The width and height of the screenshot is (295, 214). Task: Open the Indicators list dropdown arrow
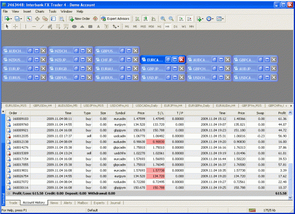click(x=202, y=19)
